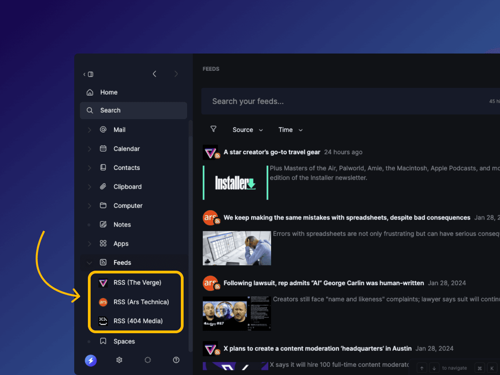The image size is (500, 375).
Task: Click the dotted circle sync icon
Action: (x=148, y=360)
